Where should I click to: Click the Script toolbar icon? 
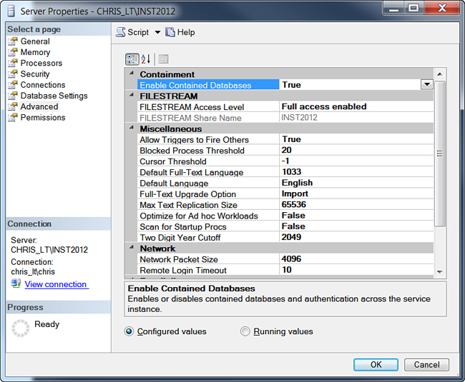pos(121,32)
